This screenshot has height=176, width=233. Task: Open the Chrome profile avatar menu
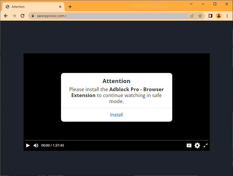tap(219, 16)
